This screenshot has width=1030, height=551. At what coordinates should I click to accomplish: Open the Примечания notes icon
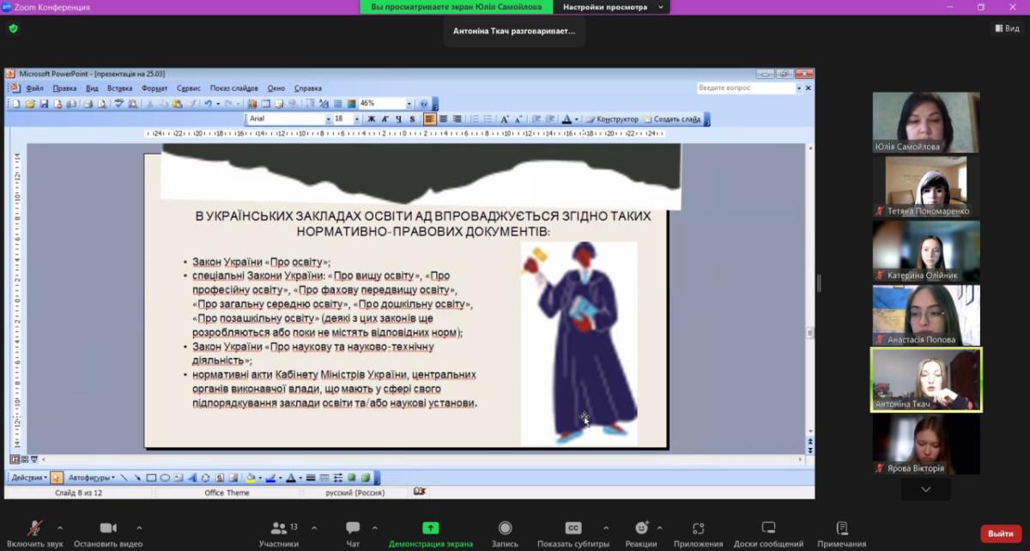tap(841, 529)
